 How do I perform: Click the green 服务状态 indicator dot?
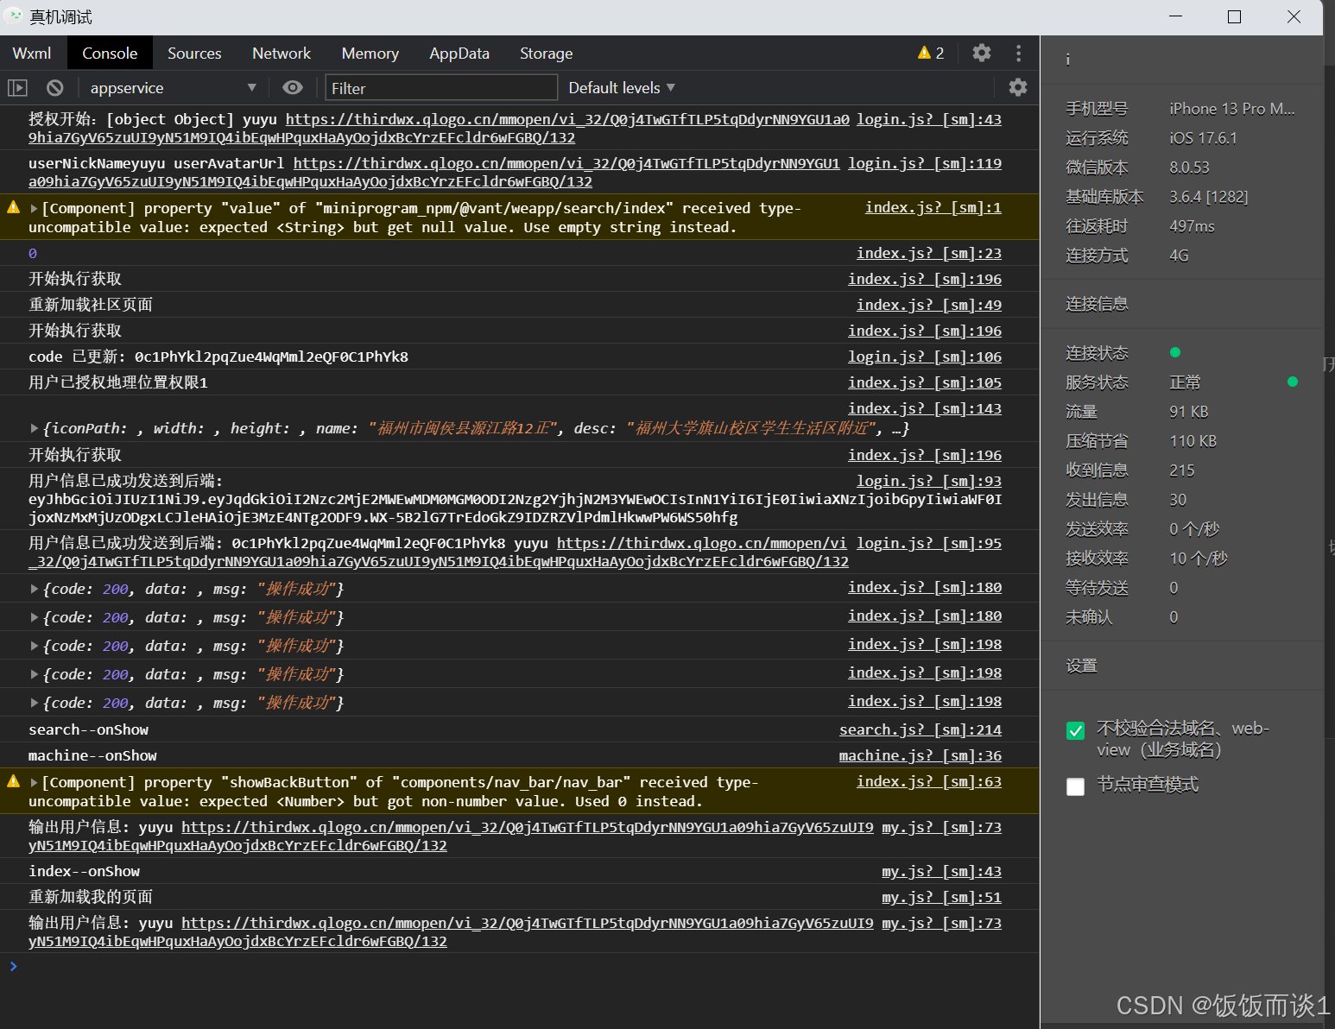(x=1293, y=382)
